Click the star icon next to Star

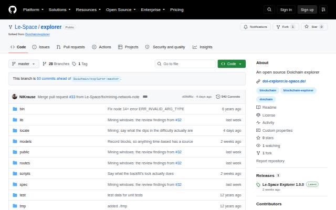pyautogui.click(x=307, y=27)
